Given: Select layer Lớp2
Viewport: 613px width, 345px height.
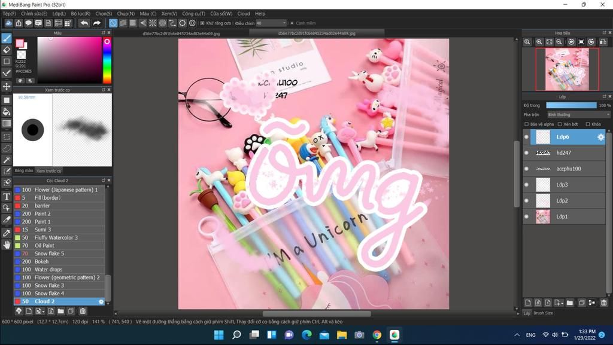Looking at the screenshot, I should [564, 200].
